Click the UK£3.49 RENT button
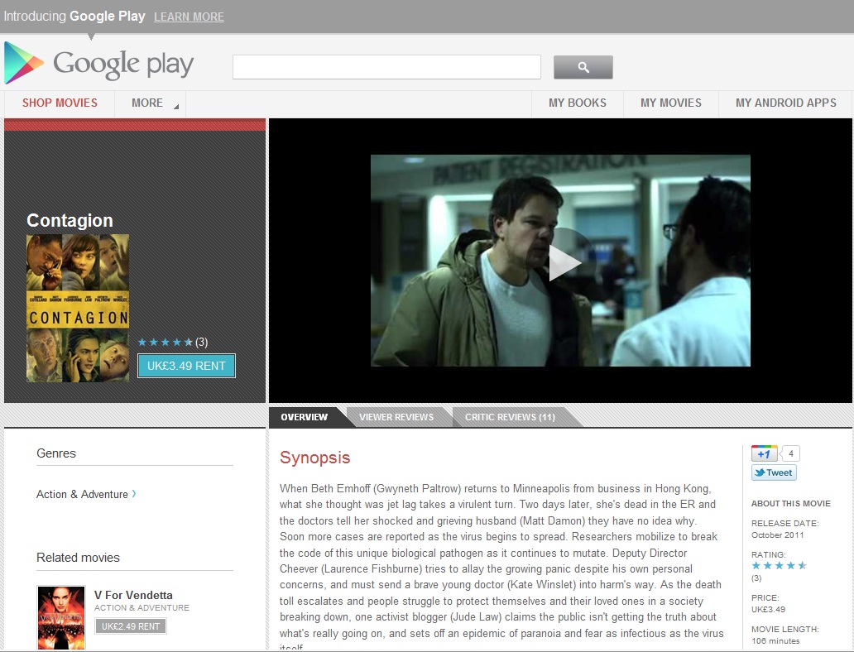Viewport: 854px width, 652px height. click(x=186, y=366)
